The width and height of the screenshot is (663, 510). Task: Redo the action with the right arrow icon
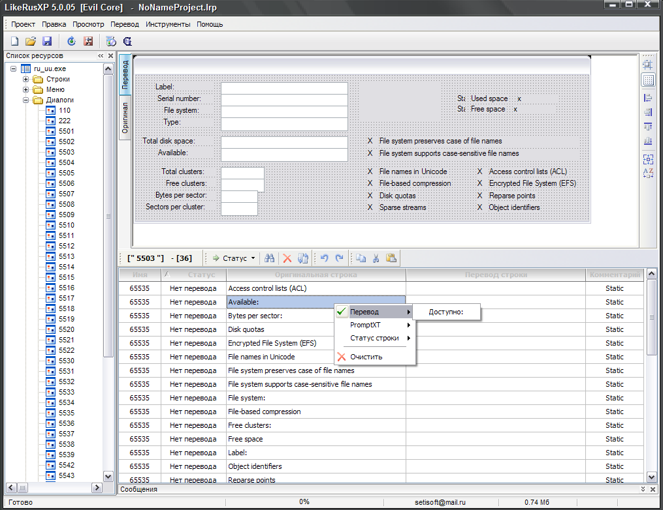coord(339,258)
